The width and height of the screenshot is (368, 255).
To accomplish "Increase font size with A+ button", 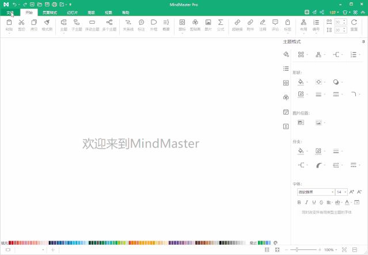I will point(351,192).
